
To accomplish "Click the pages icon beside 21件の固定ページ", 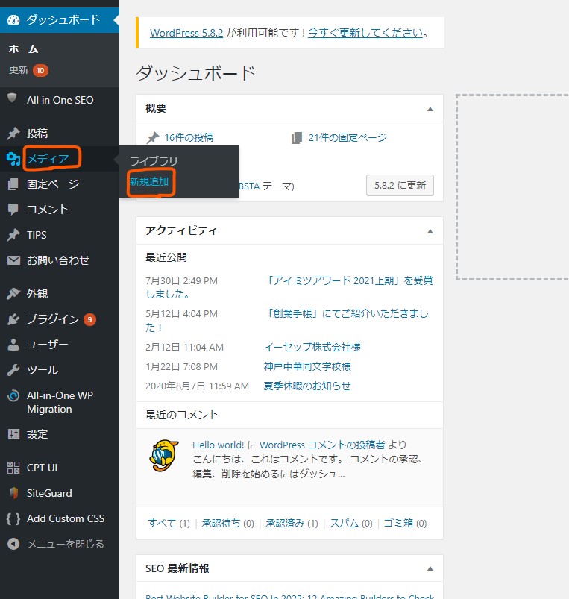I will tap(297, 137).
